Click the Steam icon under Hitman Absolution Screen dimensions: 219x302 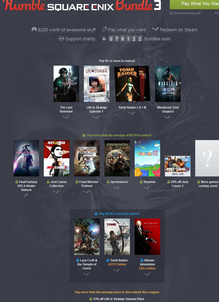tap(147, 274)
